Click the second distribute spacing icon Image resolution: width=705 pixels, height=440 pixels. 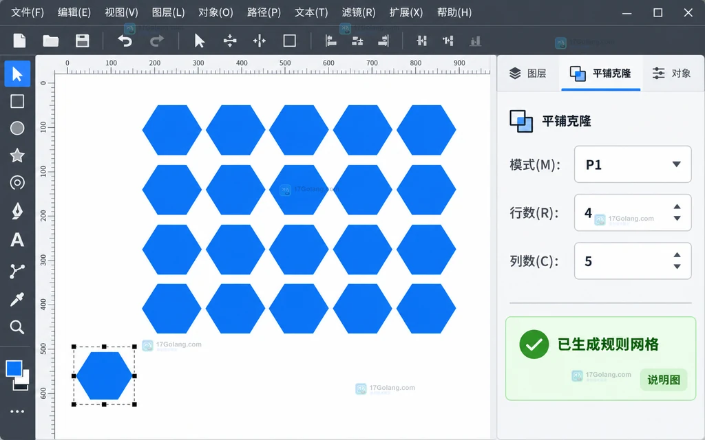coord(448,41)
